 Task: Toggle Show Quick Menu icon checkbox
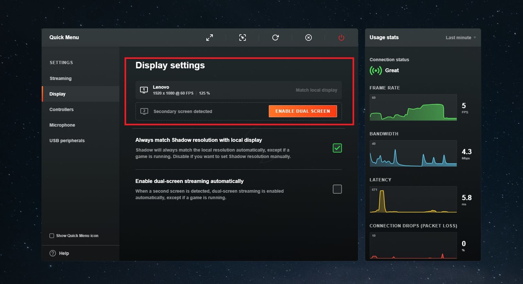[x=52, y=236]
